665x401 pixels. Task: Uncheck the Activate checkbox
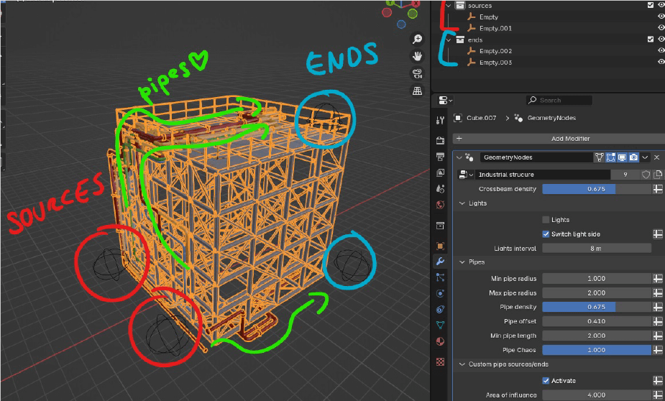[x=546, y=381]
